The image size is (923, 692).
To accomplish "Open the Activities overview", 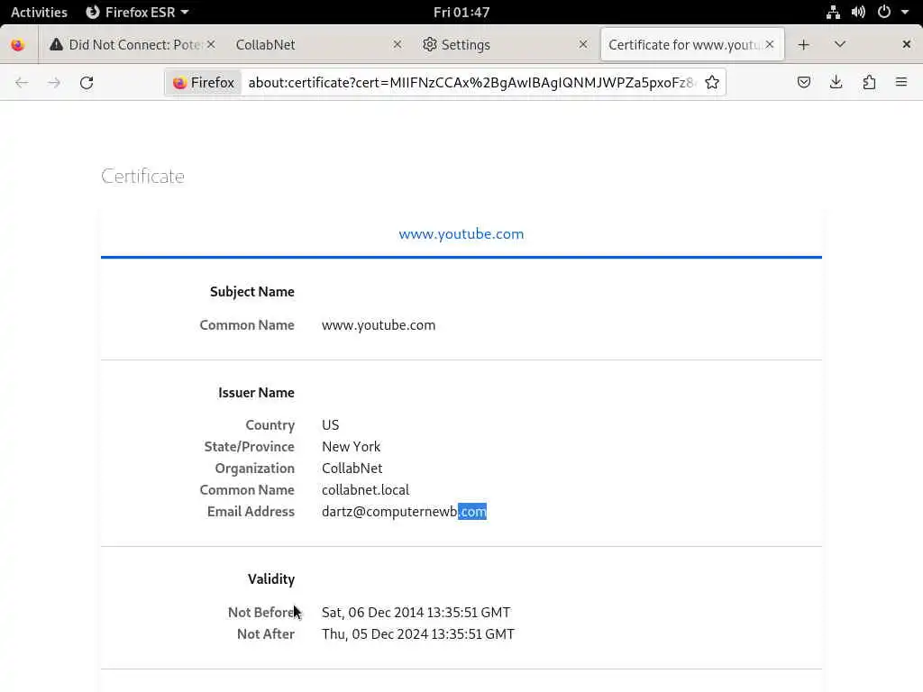I will click(39, 13).
